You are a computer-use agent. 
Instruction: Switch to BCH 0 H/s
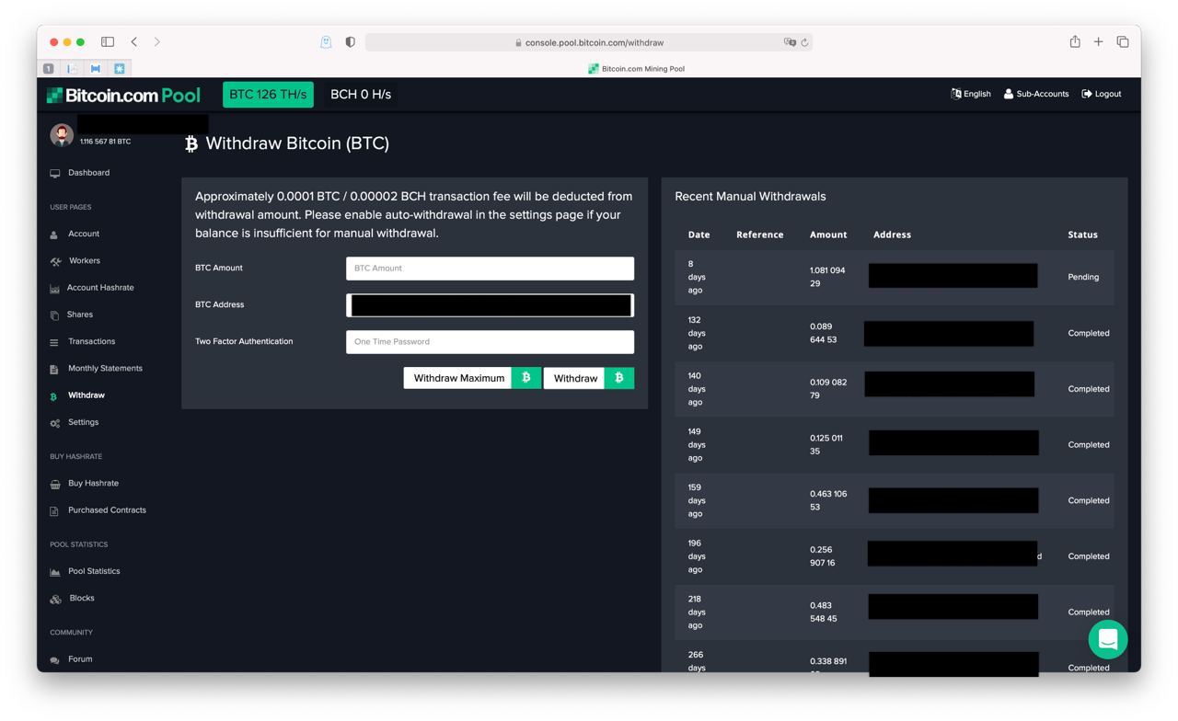coord(361,95)
